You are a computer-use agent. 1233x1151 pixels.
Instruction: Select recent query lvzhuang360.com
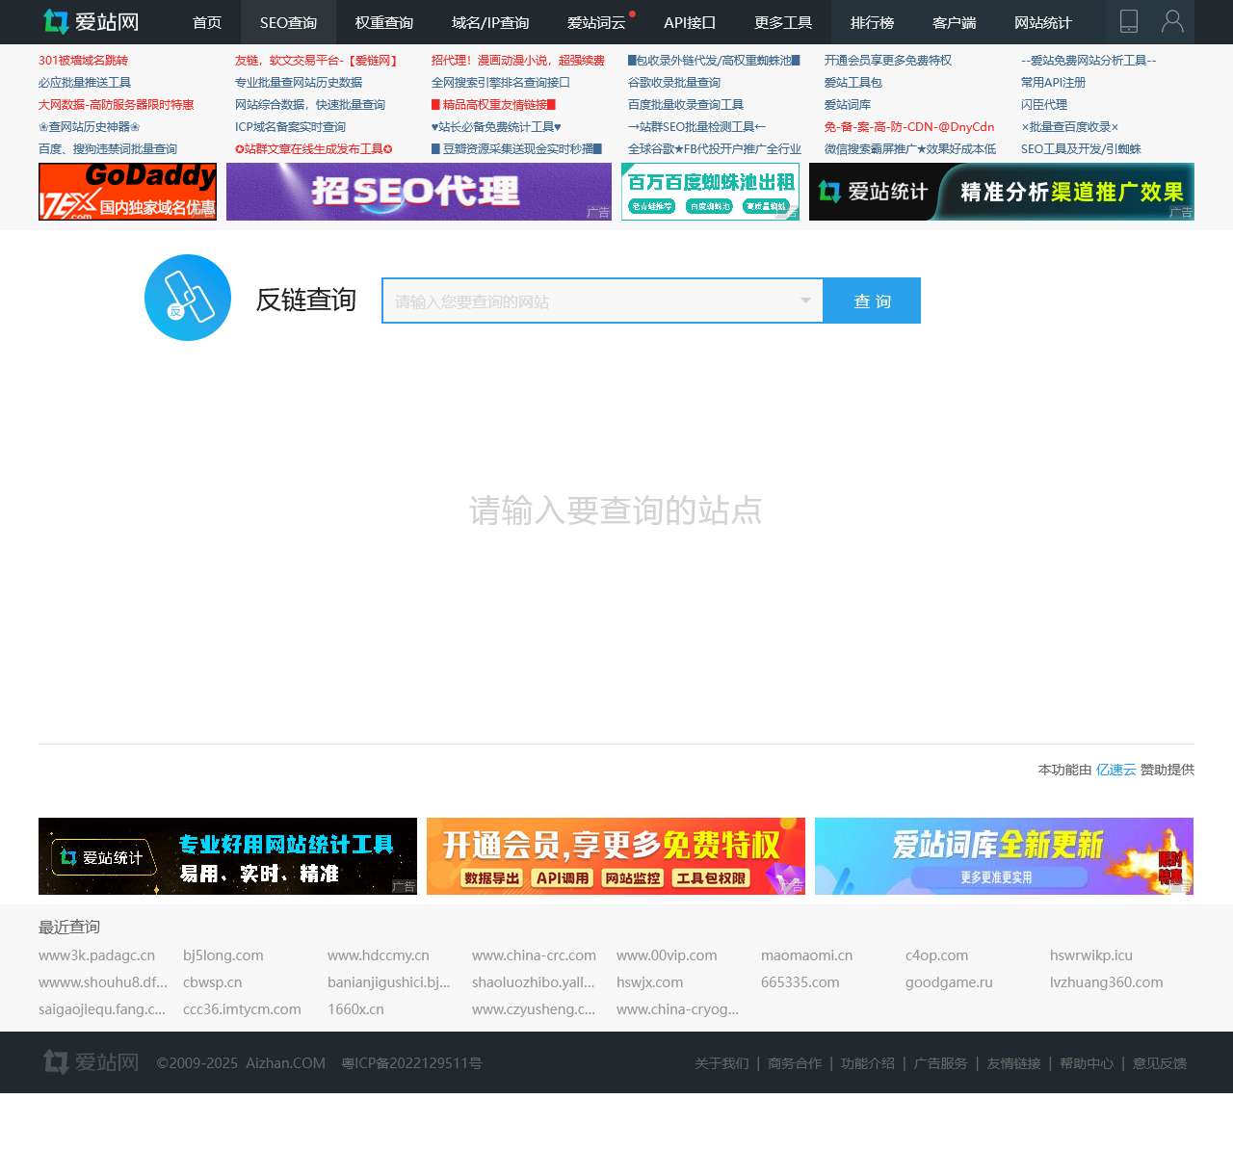[x=1107, y=982]
